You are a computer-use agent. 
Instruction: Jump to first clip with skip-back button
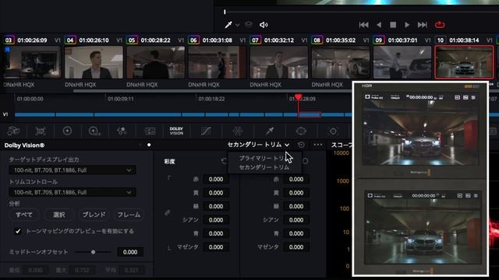point(363,25)
